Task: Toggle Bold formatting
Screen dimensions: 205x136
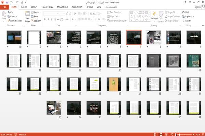Action: (45, 19)
